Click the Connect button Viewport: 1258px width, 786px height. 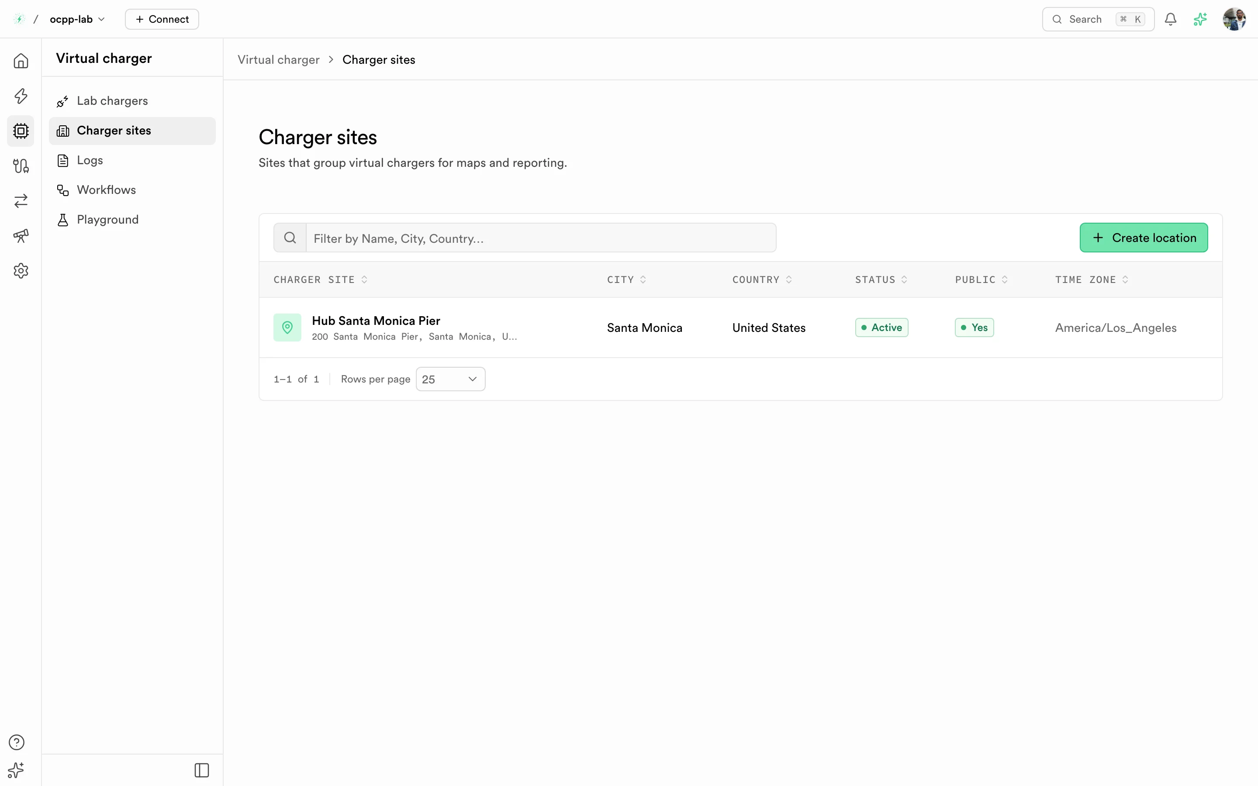click(x=162, y=19)
